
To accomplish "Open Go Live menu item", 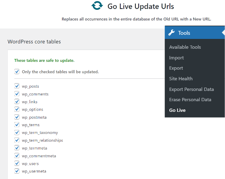I will tap(178, 110).
